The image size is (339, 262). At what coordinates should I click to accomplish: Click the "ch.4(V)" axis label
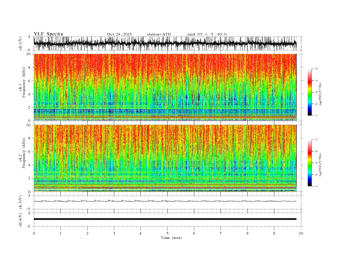(x=21, y=220)
